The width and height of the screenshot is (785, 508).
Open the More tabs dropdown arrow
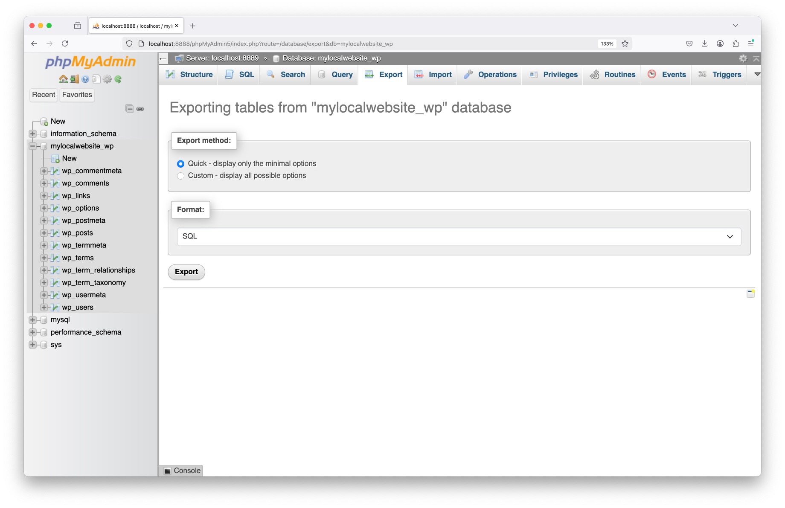[757, 74]
